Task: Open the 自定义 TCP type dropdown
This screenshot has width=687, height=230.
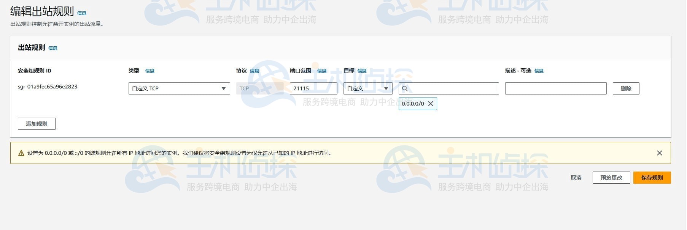Action: [x=179, y=88]
